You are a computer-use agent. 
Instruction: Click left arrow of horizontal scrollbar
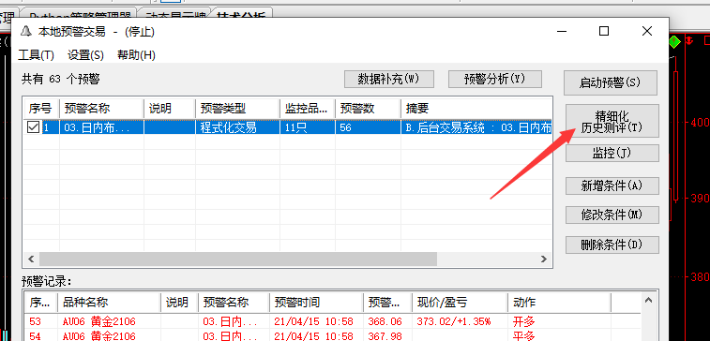31,259
